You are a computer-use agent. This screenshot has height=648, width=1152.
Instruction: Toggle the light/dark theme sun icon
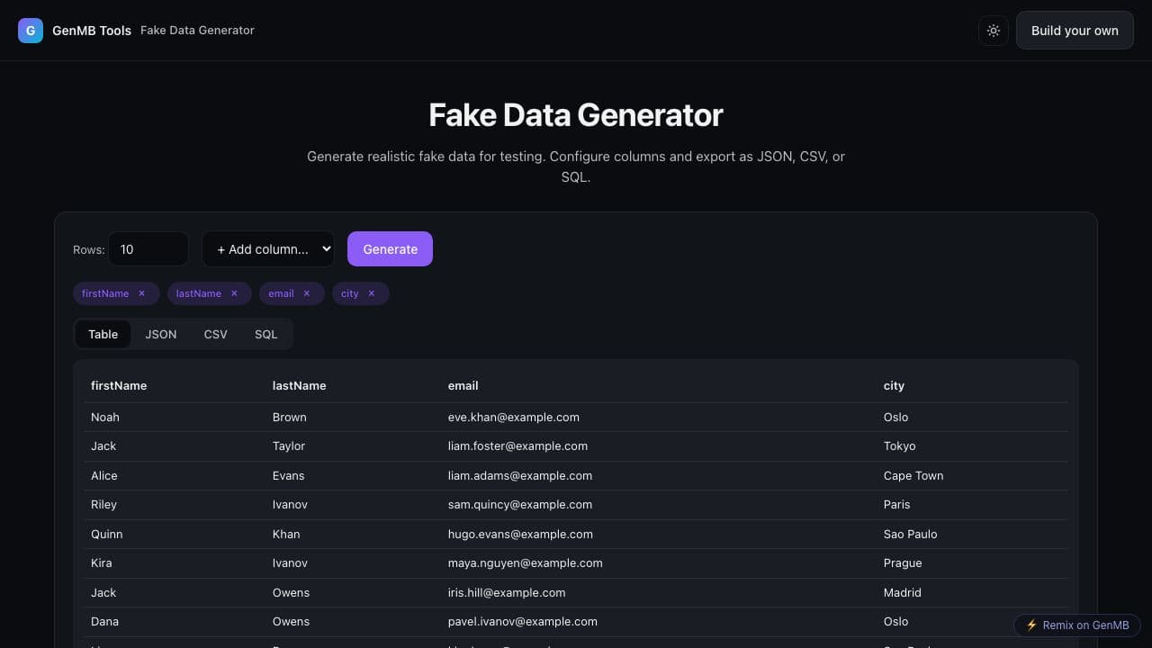[994, 31]
